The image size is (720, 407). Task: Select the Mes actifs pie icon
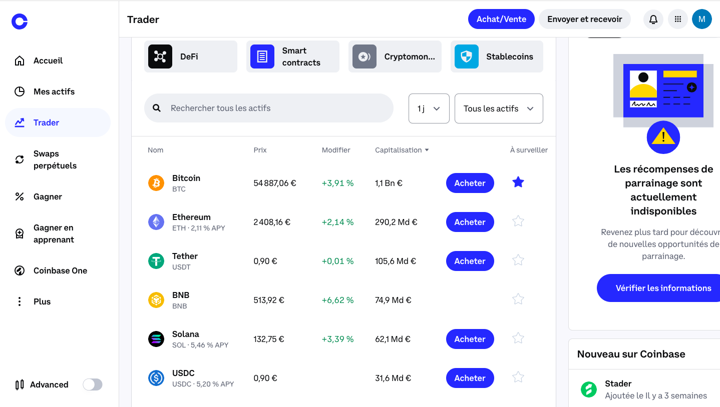19,91
